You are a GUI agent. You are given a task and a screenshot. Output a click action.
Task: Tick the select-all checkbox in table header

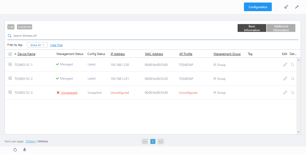pyautogui.click(x=10, y=54)
